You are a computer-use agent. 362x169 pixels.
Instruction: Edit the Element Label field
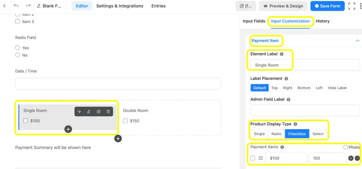coord(305,65)
